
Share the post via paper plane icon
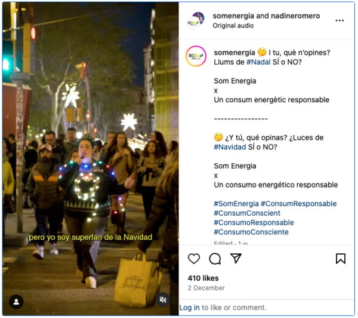[x=236, y=258]
